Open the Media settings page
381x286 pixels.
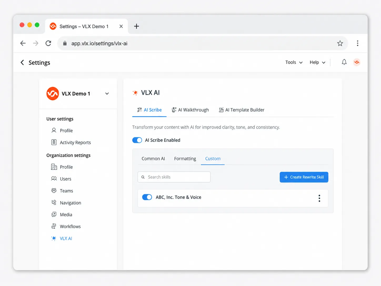(66, 215)
